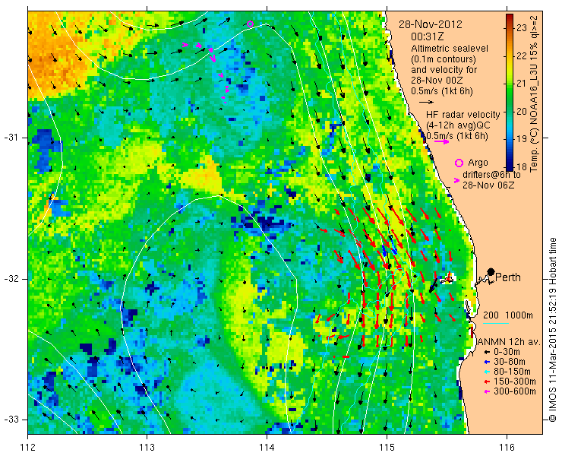Click the longitude axis label 115
This screenshot has width=562, height=456.
click(x=387, y=448)
